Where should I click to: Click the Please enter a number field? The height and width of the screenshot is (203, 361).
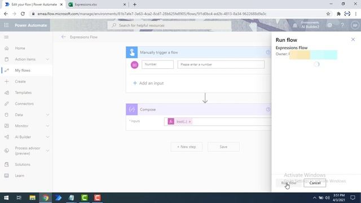click(221, 64)
